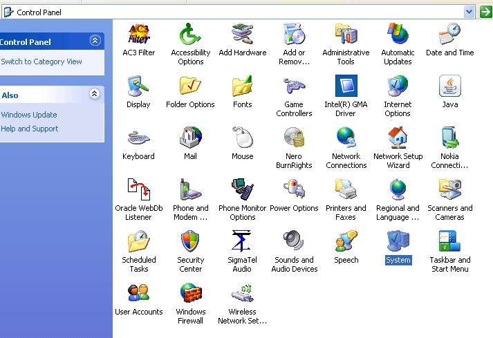
Task: Open Folder Options icon
Action: click(x=190, y=86)
